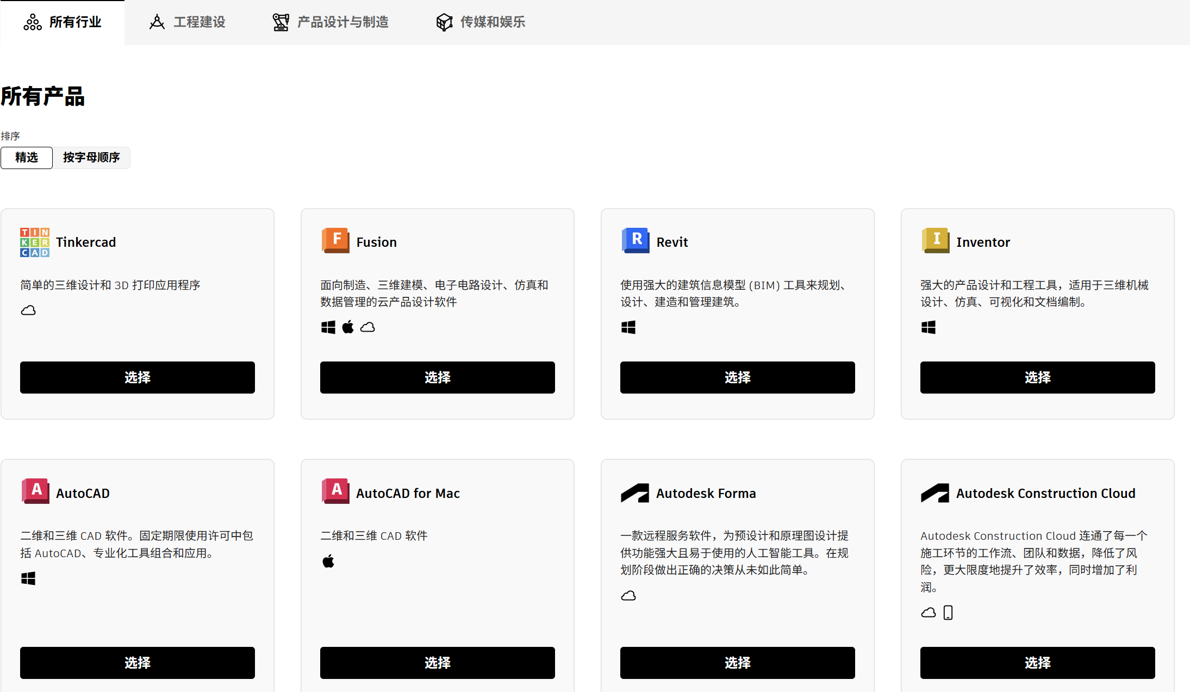Click the Inventor logo icon
This screenshot has height=692, width=1190.
click(x=935, y=240)
